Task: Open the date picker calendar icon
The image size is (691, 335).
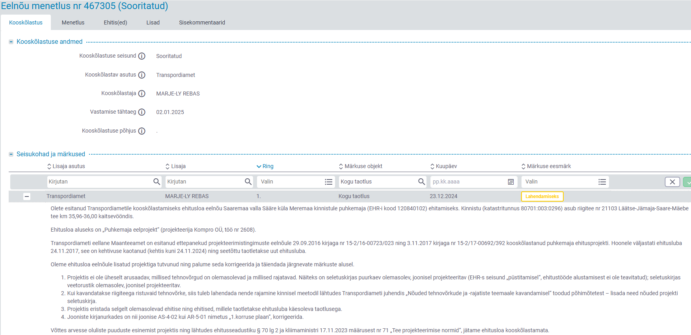Action: [511, 182]
